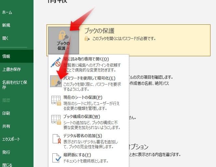
Task: Click the checkmark document icon for 最終版にする
Action: 57,158
